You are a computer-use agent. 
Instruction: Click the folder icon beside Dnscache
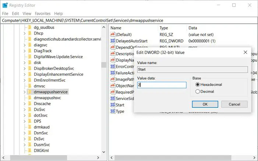(29, 104)
